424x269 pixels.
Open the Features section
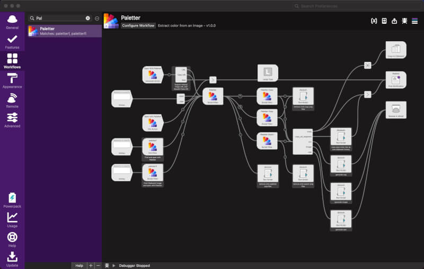12,42
